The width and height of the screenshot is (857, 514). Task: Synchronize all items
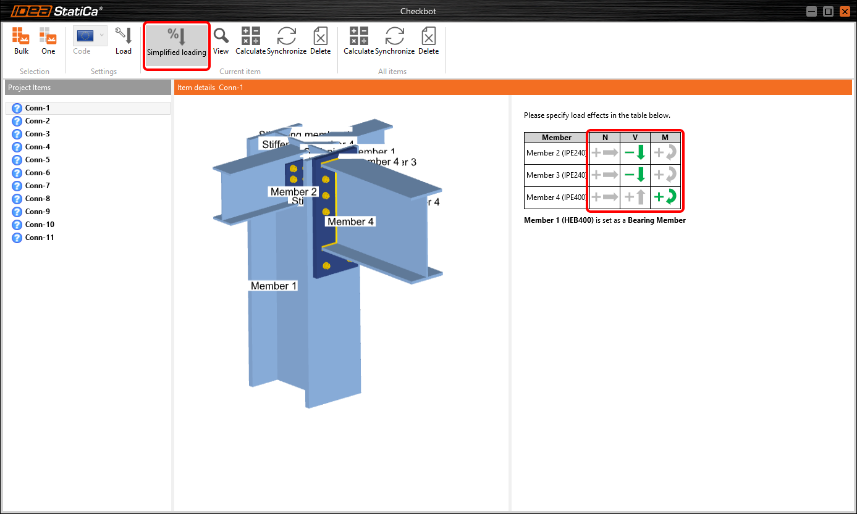395,41
